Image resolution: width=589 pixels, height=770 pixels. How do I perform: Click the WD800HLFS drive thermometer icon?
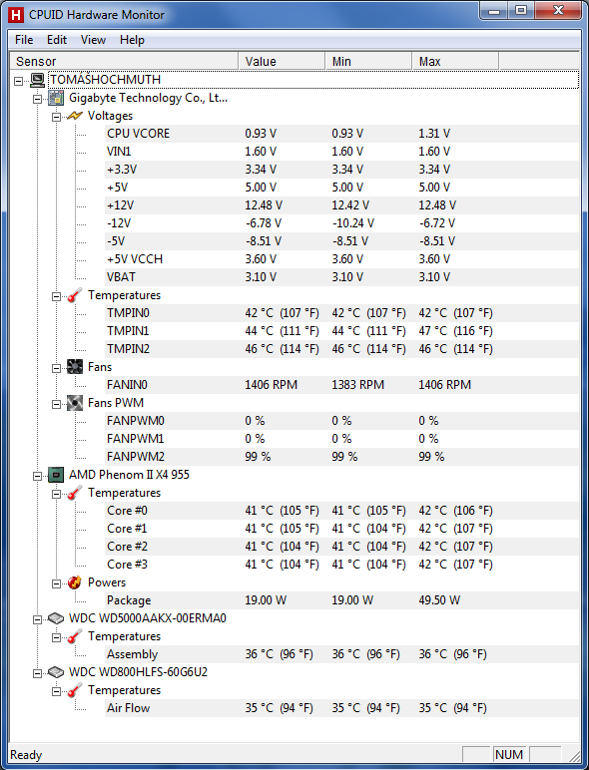(x=75, y=690)
